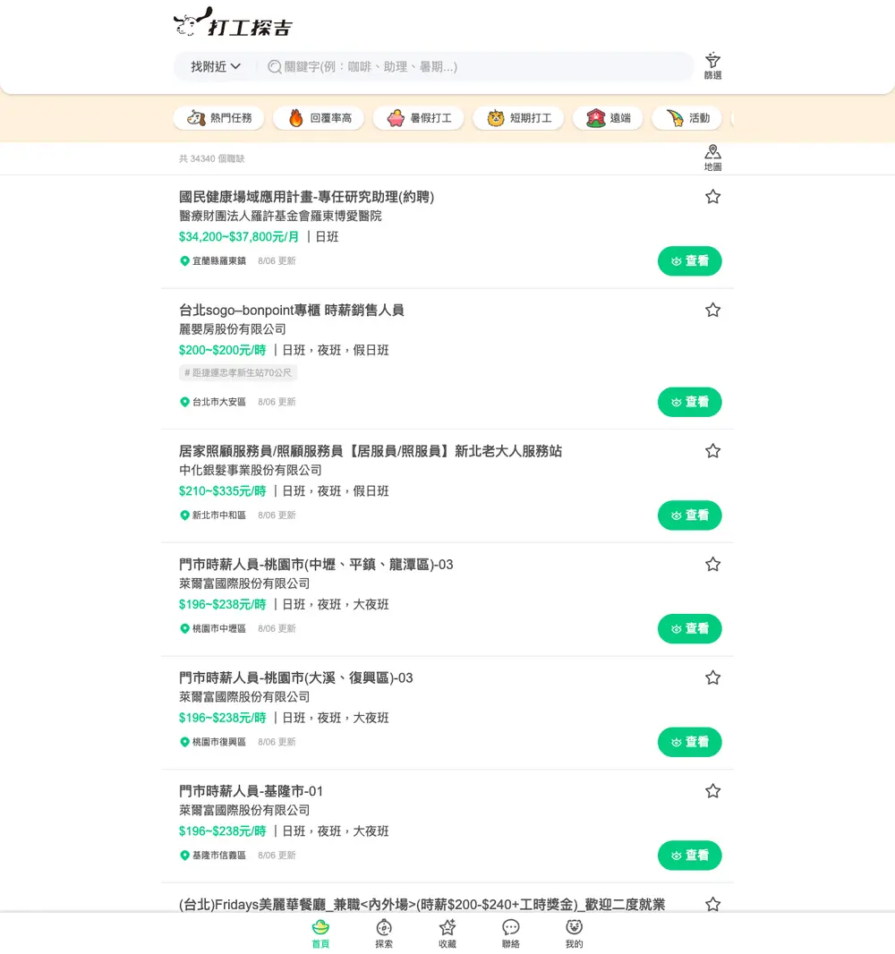This screenshot has width=895, height=954.
Task: Favorite the 國民健康場域應用計畫 job with star
Action: (712, 197)
